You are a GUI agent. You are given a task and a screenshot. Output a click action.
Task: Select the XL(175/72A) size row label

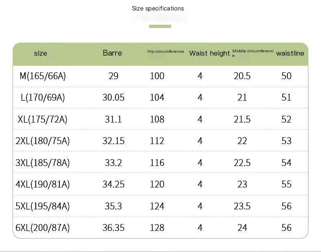pos(43,119)
